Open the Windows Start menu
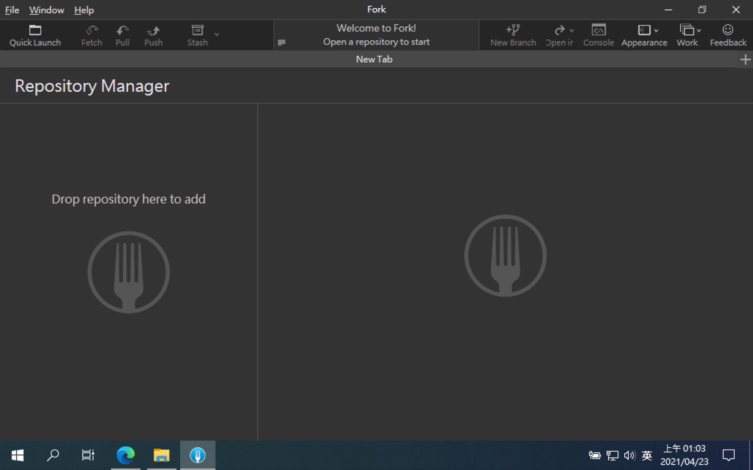 18,455
